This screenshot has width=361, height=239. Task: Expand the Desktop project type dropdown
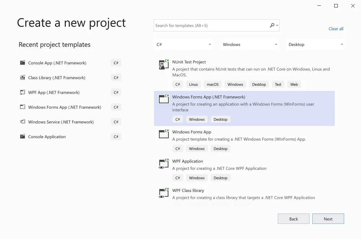pyautogui.click(x=316, y=45)
